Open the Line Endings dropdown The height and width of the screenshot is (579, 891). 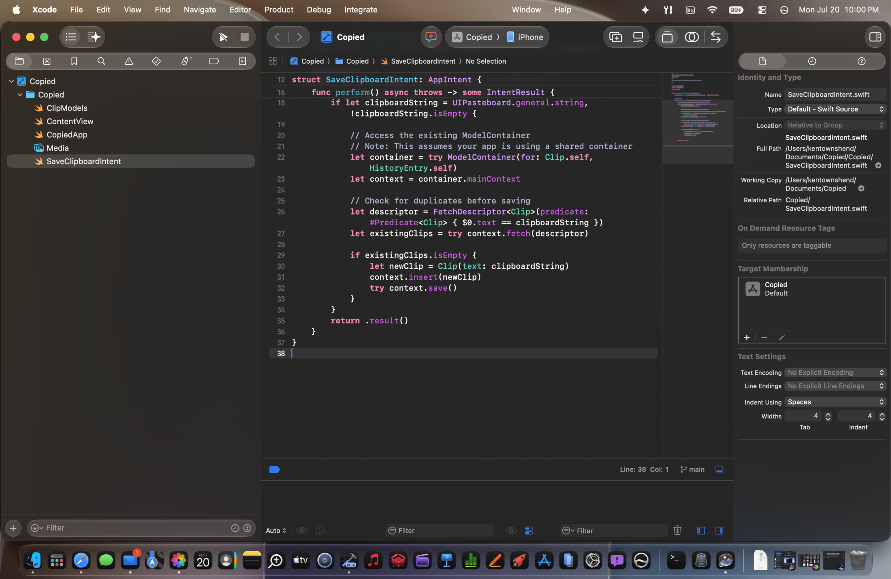(x=835, y=386)
